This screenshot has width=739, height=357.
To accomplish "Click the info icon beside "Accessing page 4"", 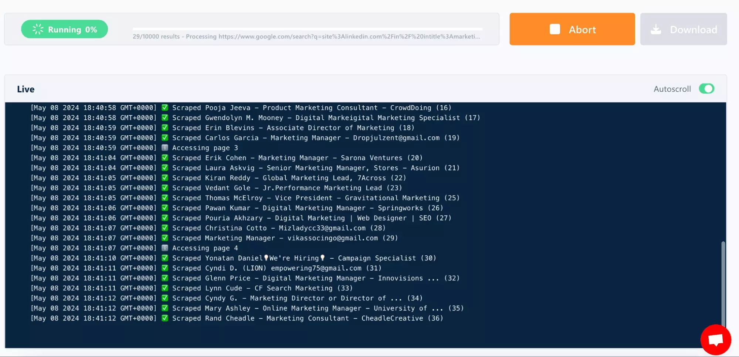I will click(x=165, y=248).
